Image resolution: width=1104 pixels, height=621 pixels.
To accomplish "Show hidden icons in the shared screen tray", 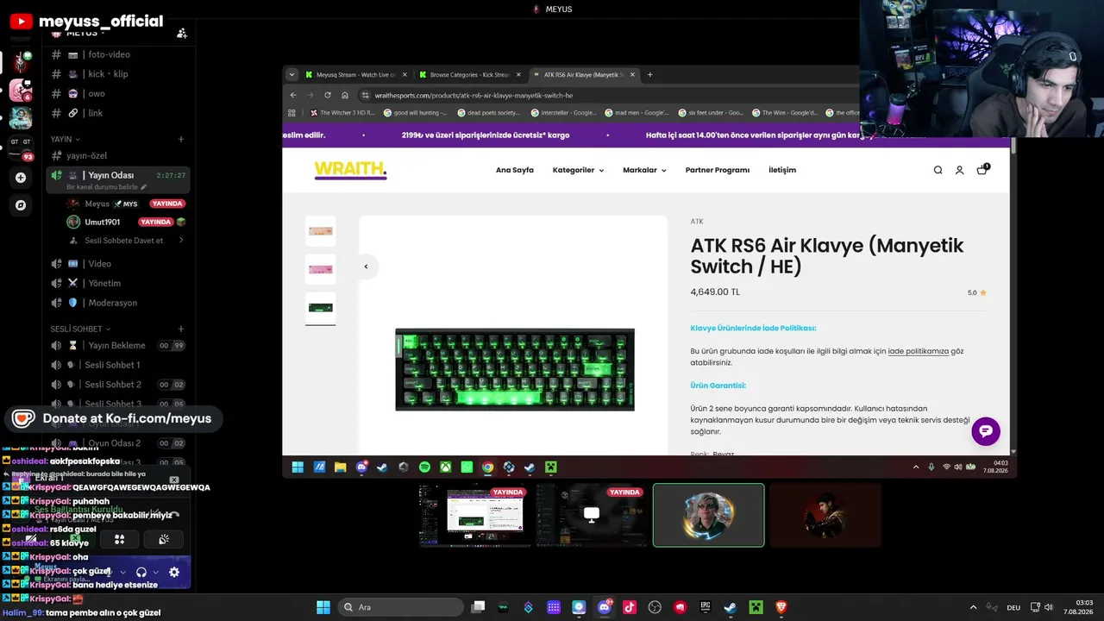I will pos(916,467).
